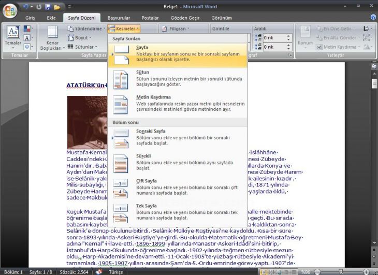
Task: Open the Paragraf dialog launcher
Action: point(290,55)
